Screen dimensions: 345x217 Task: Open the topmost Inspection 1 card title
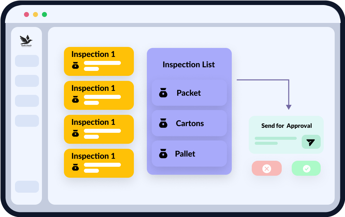click(x=93, y=54)
